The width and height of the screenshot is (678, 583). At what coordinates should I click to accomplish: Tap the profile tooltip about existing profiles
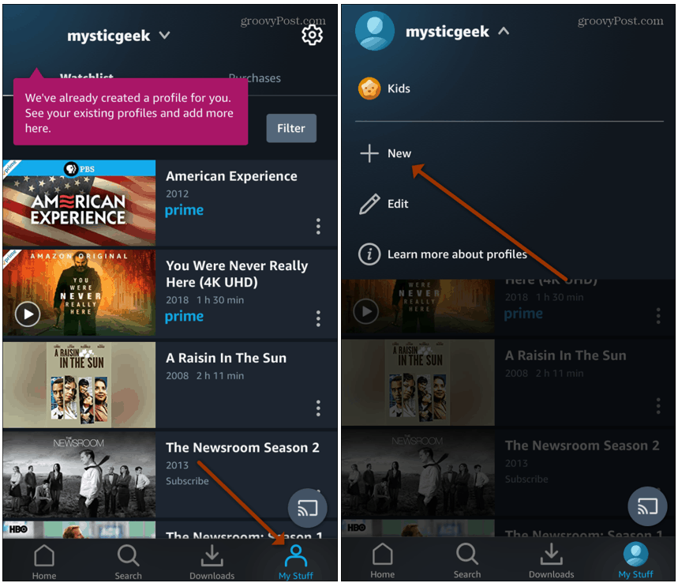tap(130, 111)
